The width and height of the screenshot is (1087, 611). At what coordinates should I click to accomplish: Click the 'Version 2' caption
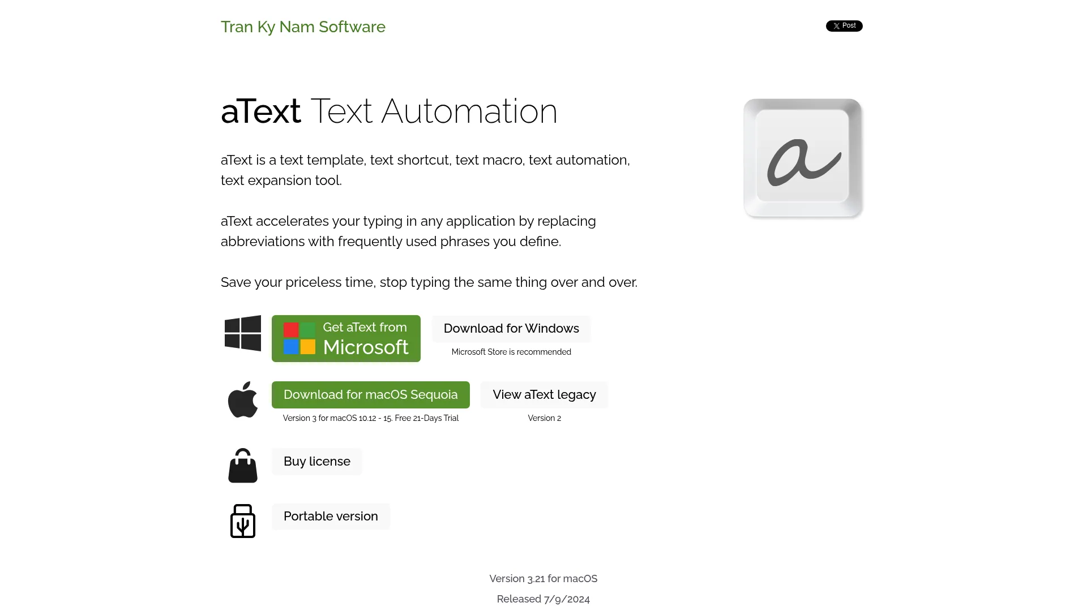coord(544,418)
